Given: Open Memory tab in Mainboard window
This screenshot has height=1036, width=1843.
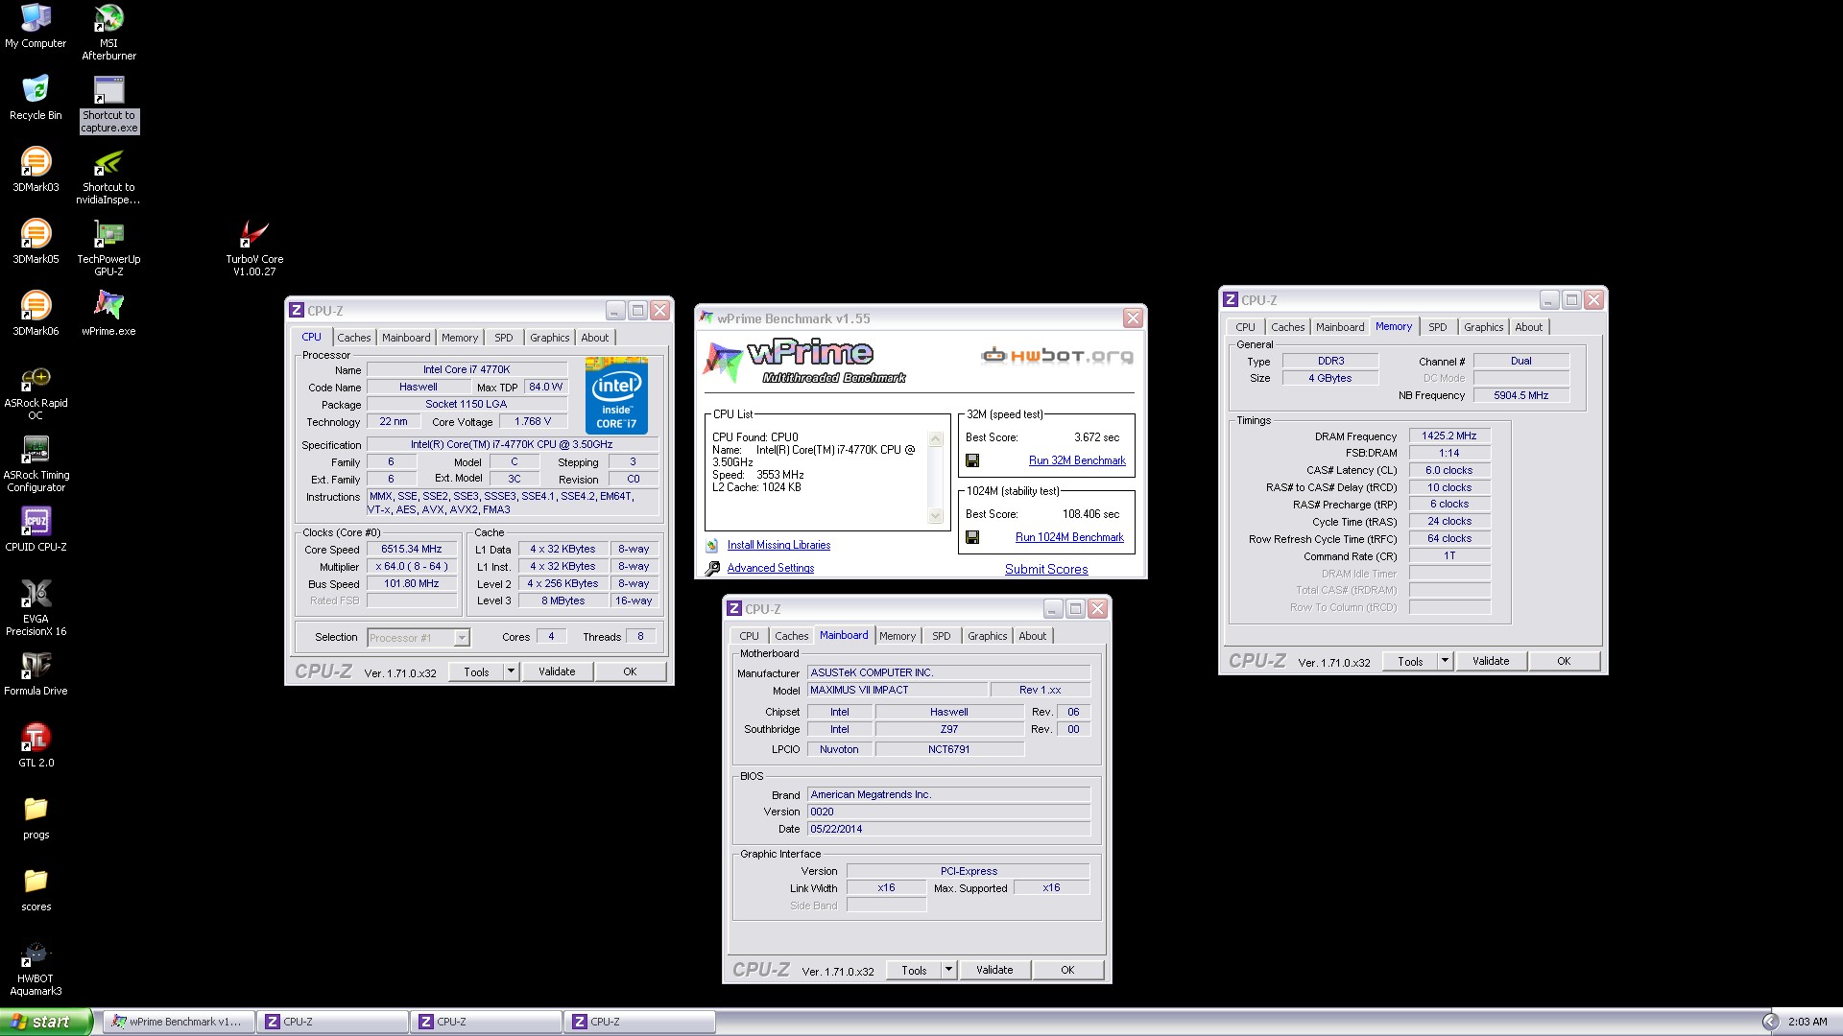Looking at the screenshot, I should 898,636.
